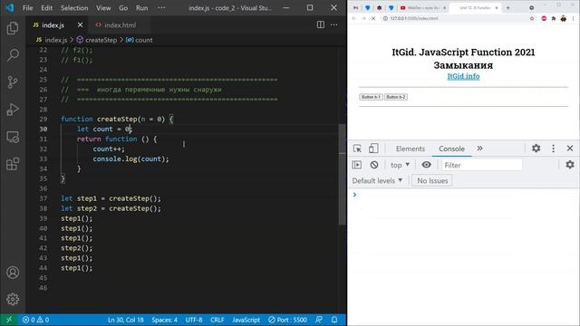The image size is (580, 326).
Task: Open the Accounts menu in the activity bar
Action: (13, 273)
